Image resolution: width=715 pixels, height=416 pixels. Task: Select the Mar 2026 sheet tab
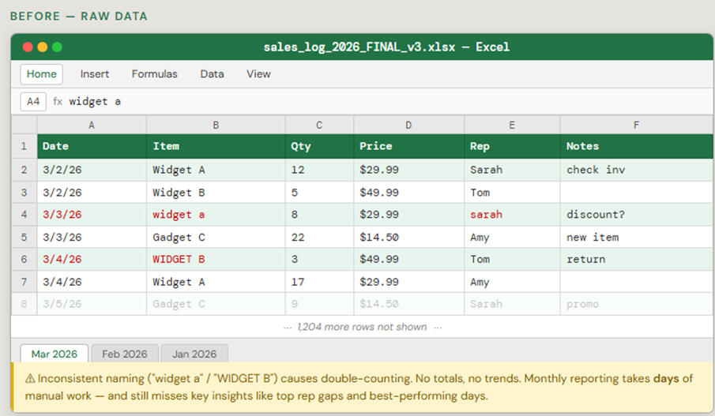(x=54, y=354)
